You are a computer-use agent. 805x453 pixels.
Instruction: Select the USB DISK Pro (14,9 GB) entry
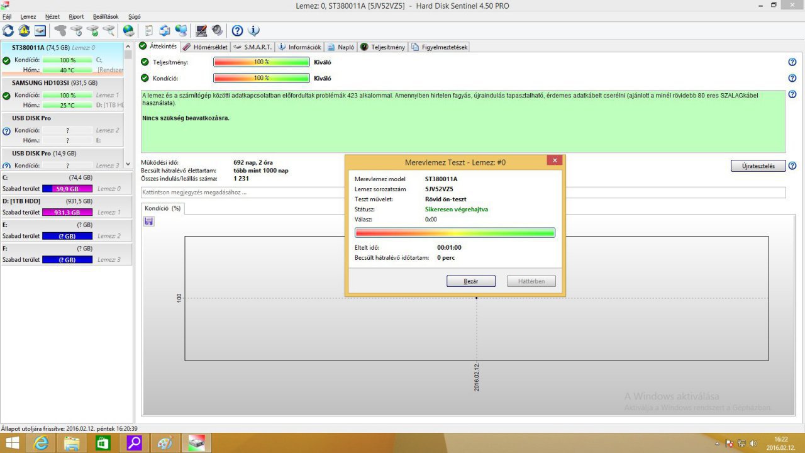tap(62, 159)
